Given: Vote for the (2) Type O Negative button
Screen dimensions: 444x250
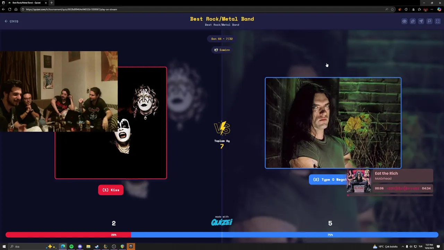Looking at the screenshot, I should 328,180.
